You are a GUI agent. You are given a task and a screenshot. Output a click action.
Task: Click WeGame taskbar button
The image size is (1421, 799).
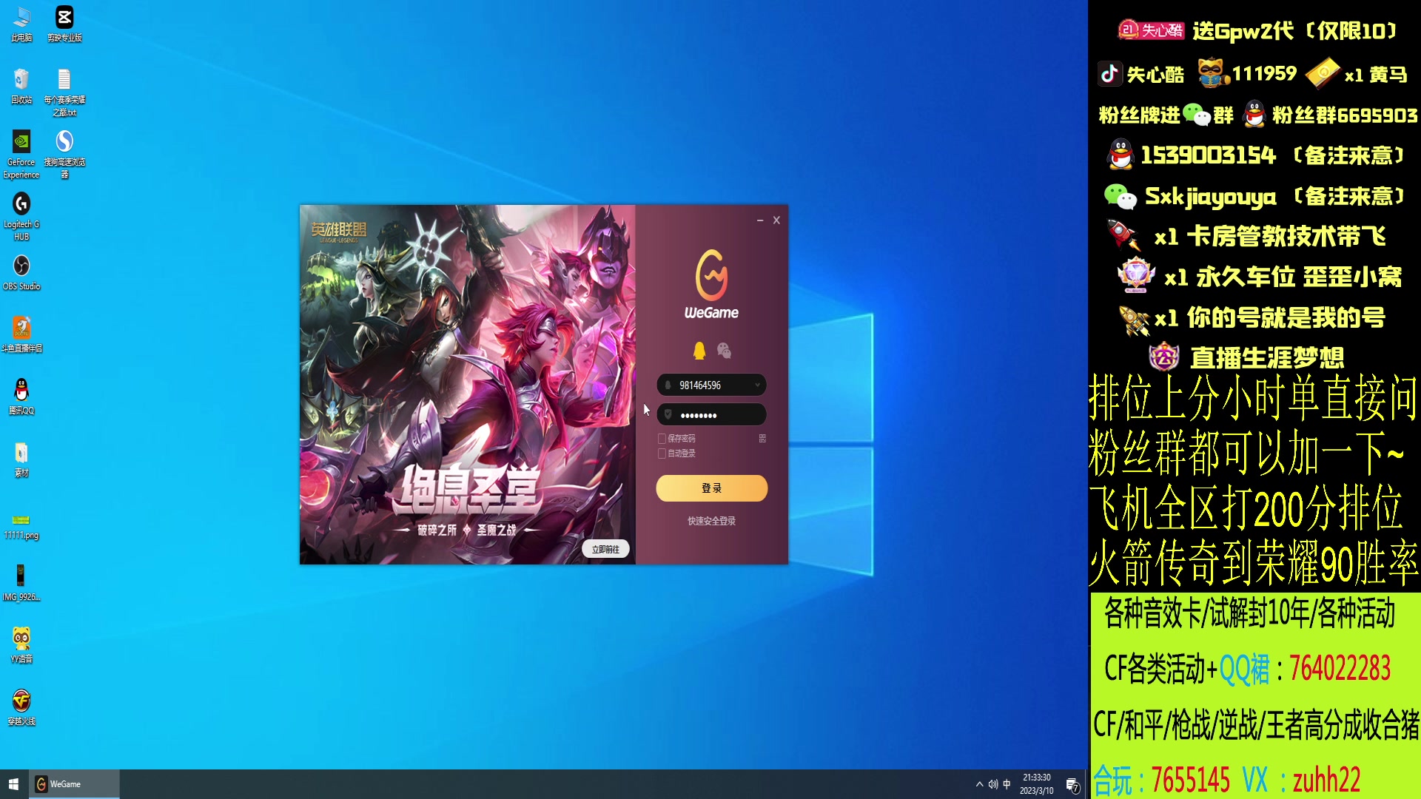[x=74, y=784]
